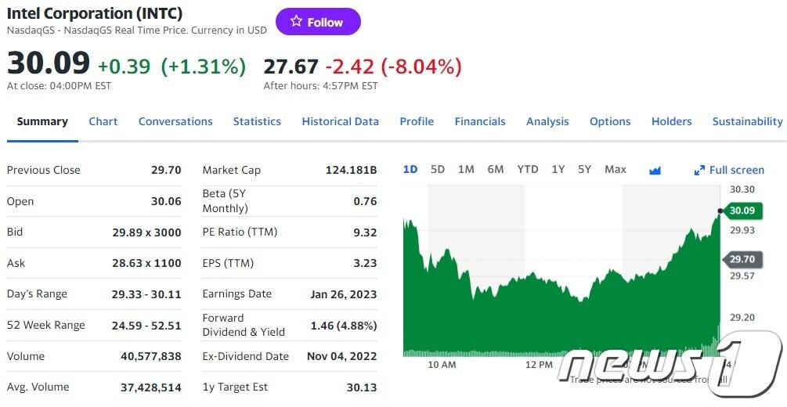Select the 6M chart range

click(x=496, y=169)
